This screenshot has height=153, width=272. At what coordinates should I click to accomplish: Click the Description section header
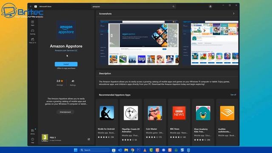point(105,74)
